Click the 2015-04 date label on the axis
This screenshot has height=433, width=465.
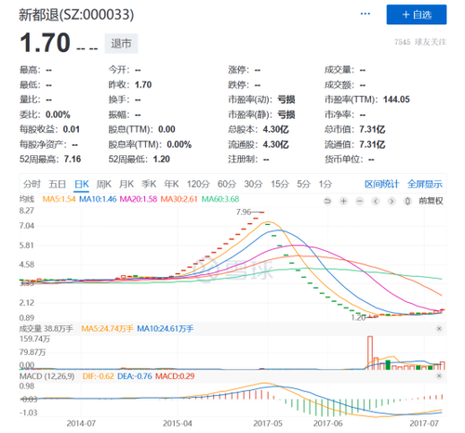(178, 423)
